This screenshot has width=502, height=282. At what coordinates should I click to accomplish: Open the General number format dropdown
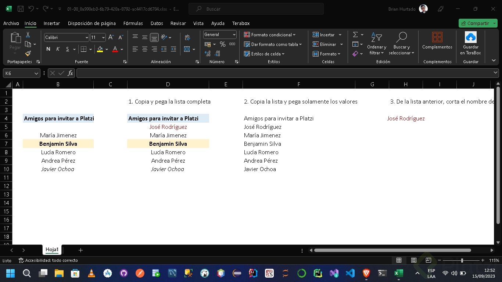point(234,35)
